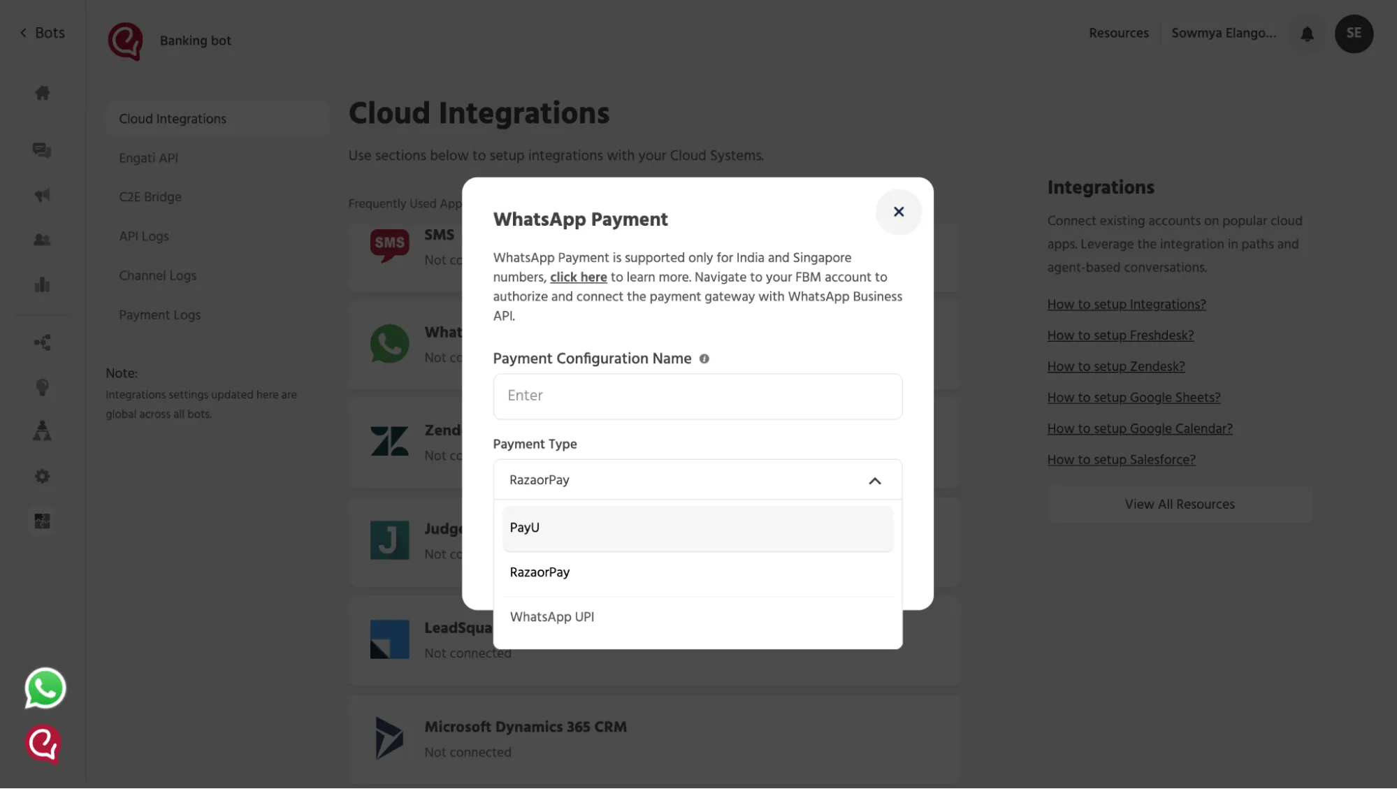Open the home icon in sidebar
The width and height of the screenshot is (1397, 789).
[43, 93]
